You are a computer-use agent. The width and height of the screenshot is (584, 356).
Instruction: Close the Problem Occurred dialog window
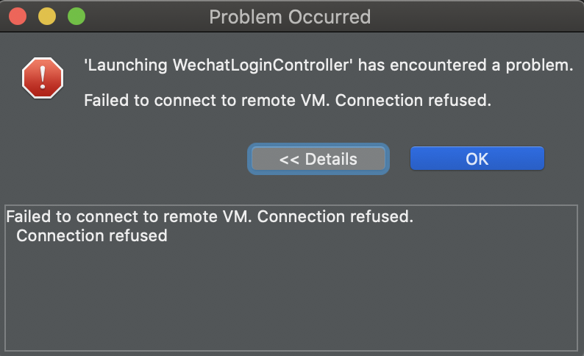pyautogui.click(x=18, y=15)
